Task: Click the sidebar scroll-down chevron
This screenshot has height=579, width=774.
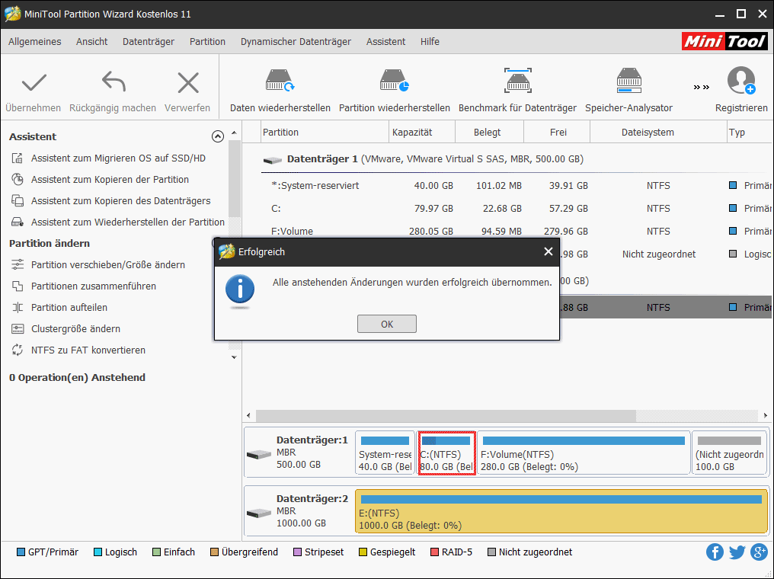Action: pyautogui.click(x=234, y=357)
